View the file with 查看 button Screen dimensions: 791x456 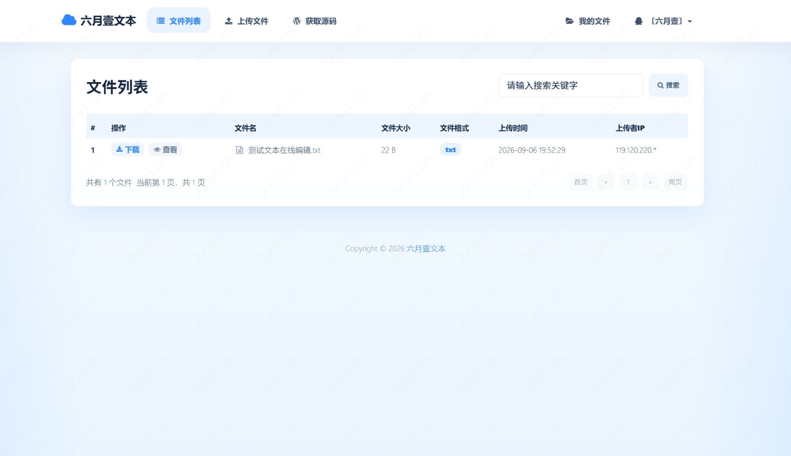(x=165, y=150)
